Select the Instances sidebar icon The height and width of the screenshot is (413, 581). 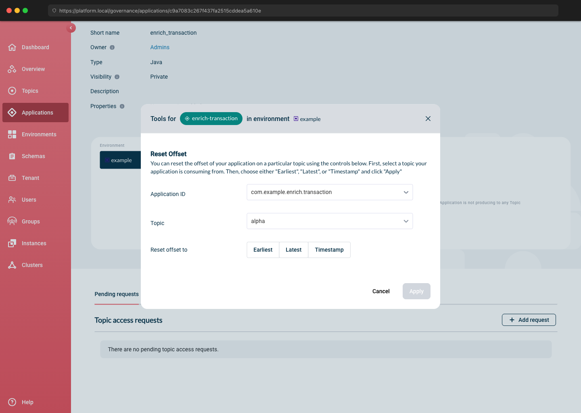12,243
